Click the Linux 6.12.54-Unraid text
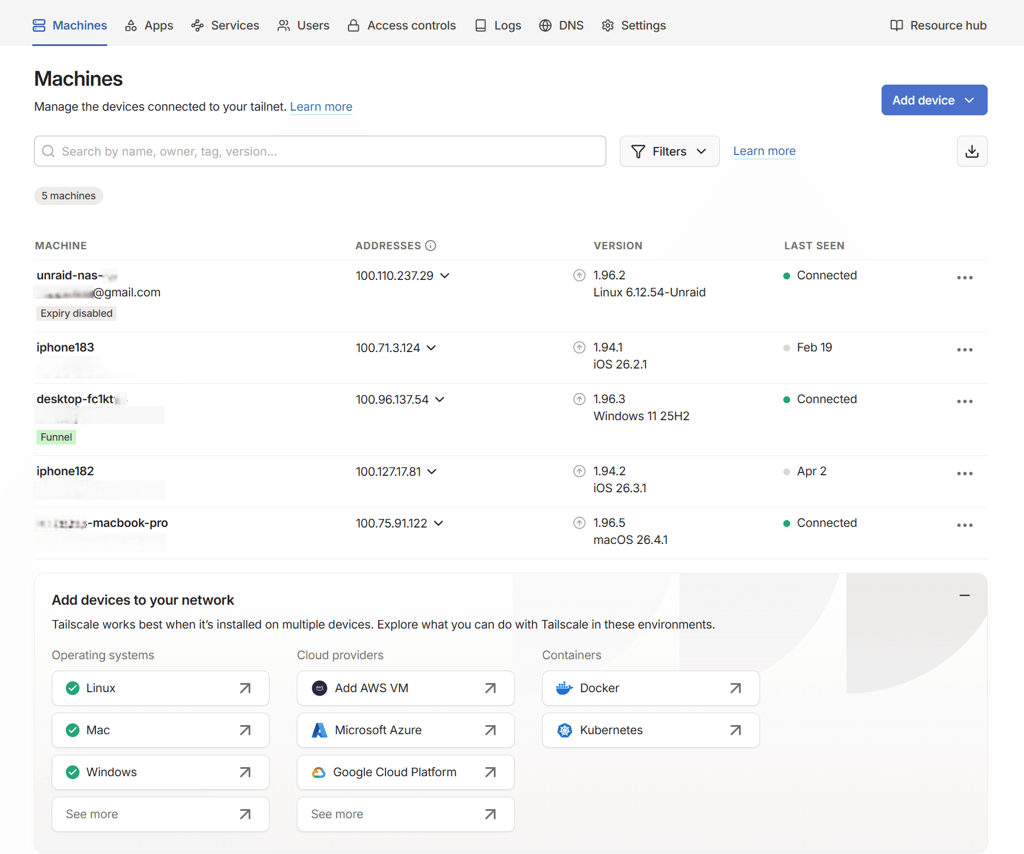The image size is (1024, 854). tap(649, 292)
